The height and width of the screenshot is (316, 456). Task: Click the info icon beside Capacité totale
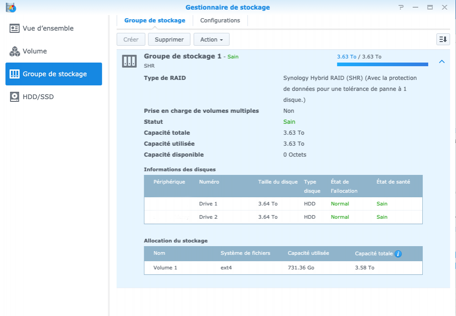(x=398, y=253)
